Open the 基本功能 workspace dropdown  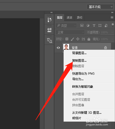pyautogui.click(x=100, y=7)
